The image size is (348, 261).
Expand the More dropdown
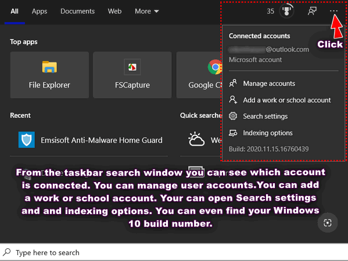(147, 11)
